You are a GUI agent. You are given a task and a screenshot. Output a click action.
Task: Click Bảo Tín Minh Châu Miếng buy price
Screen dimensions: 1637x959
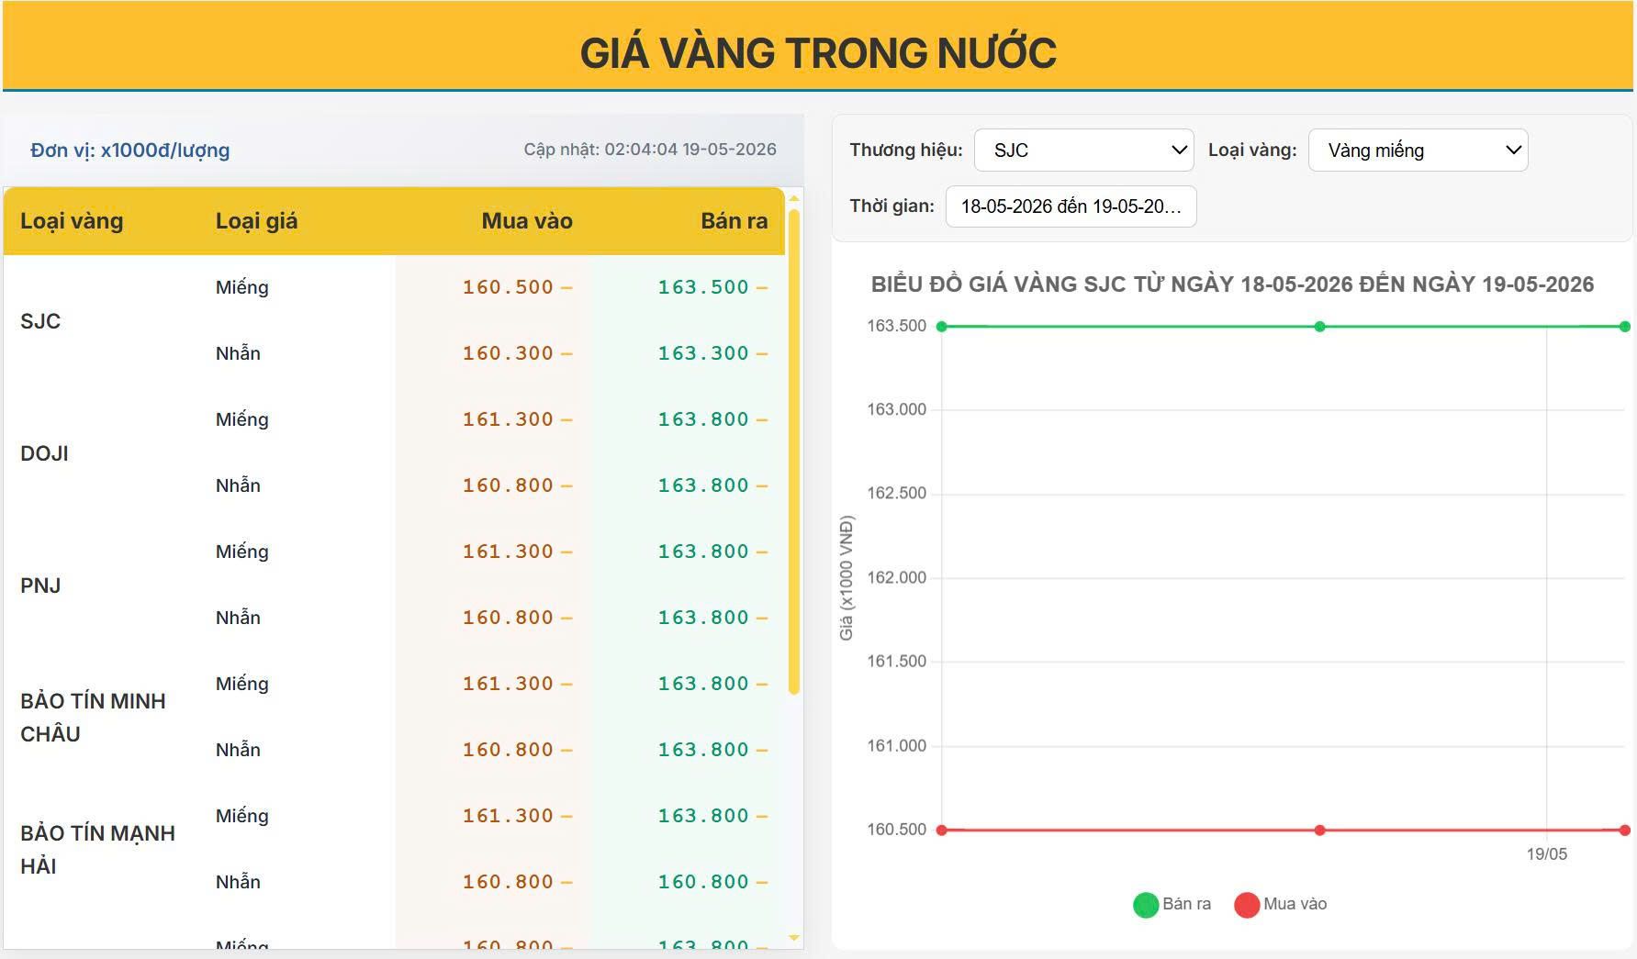click(x=508, y=684)
